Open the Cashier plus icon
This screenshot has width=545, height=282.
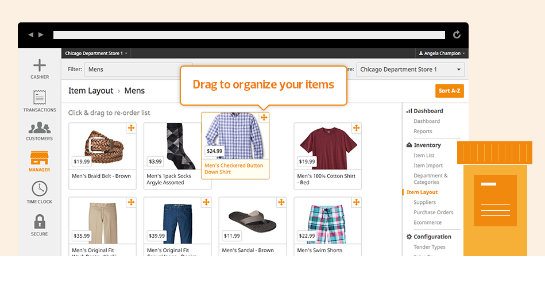39,65
